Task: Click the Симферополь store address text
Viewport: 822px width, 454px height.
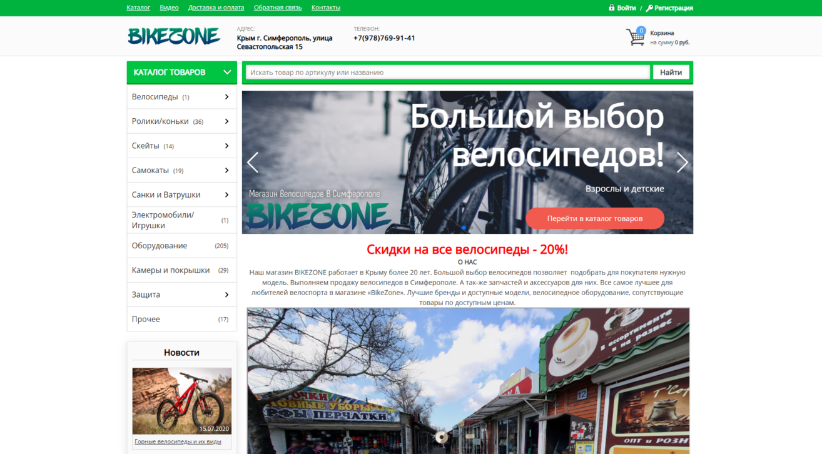Action: [285, 43]
